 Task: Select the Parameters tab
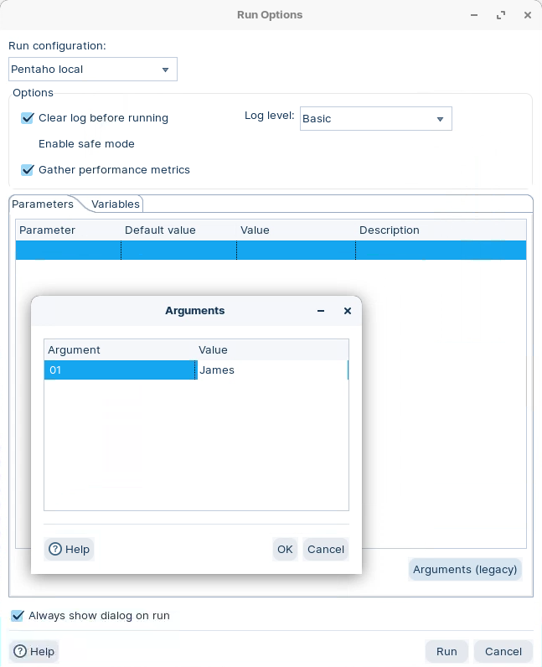click(43, 204)
